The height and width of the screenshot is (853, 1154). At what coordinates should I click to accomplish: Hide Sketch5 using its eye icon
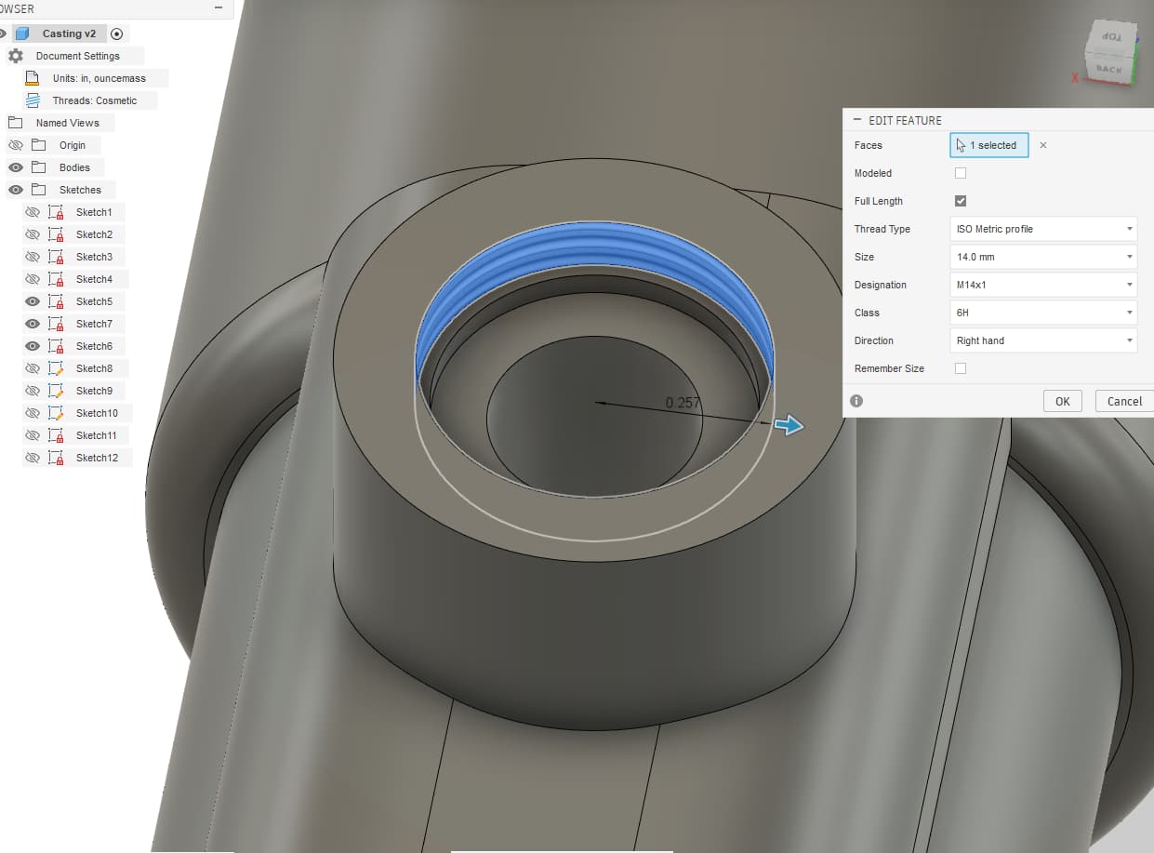click(33, 301)
